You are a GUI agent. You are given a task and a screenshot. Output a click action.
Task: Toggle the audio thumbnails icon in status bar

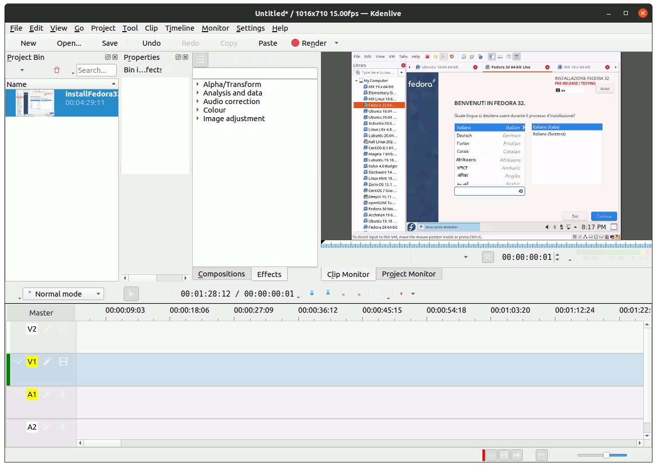(517, 455)
